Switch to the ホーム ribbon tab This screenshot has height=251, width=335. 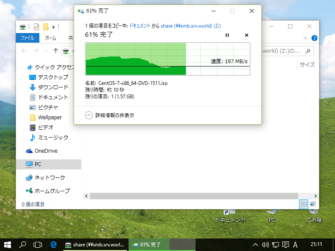pyautogui.click(x=51, y=38)
